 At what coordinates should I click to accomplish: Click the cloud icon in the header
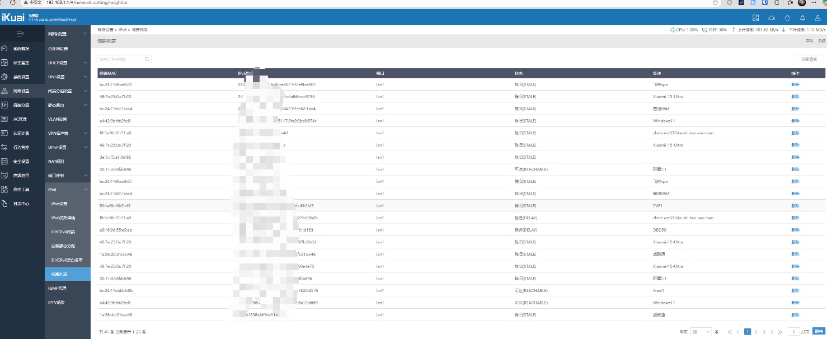click(772, 18)
